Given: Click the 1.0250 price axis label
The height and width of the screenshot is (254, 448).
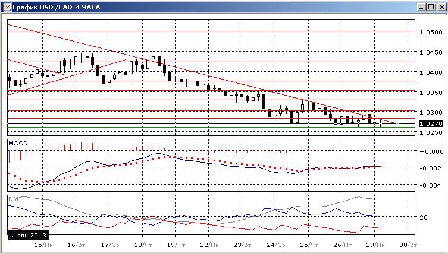Looking at the screenshot, I should coord(431,132).
